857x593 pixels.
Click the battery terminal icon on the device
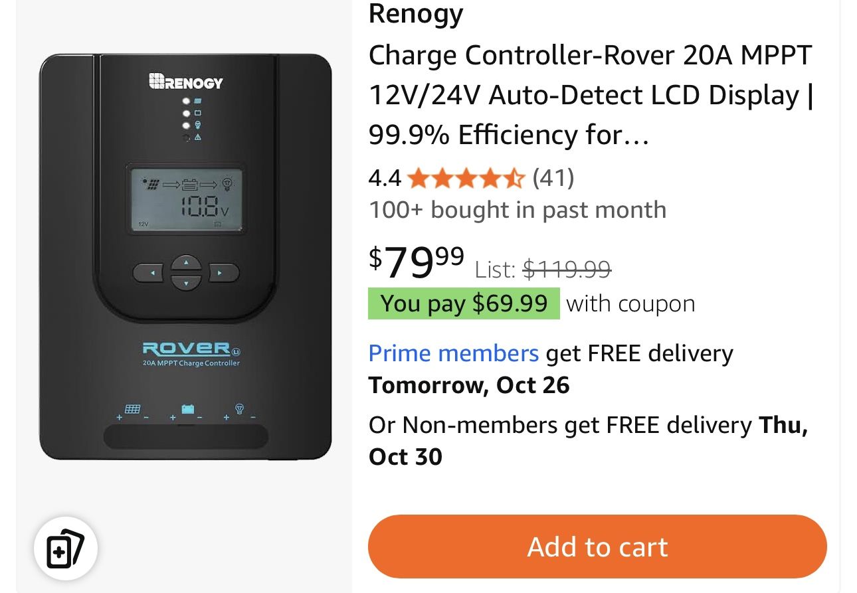click(188, 409)
